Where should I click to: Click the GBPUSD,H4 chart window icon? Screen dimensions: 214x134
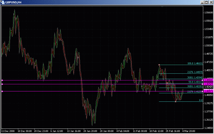coord(2,2)
